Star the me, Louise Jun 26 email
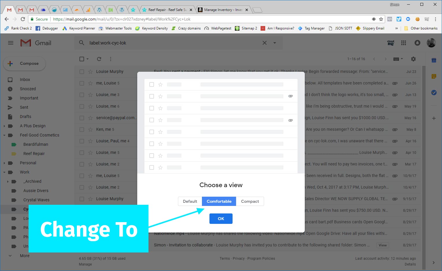 click(x=90, y=83)
